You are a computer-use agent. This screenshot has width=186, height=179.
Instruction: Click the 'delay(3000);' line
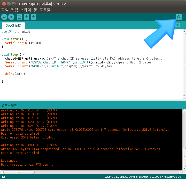pos(16,74)
